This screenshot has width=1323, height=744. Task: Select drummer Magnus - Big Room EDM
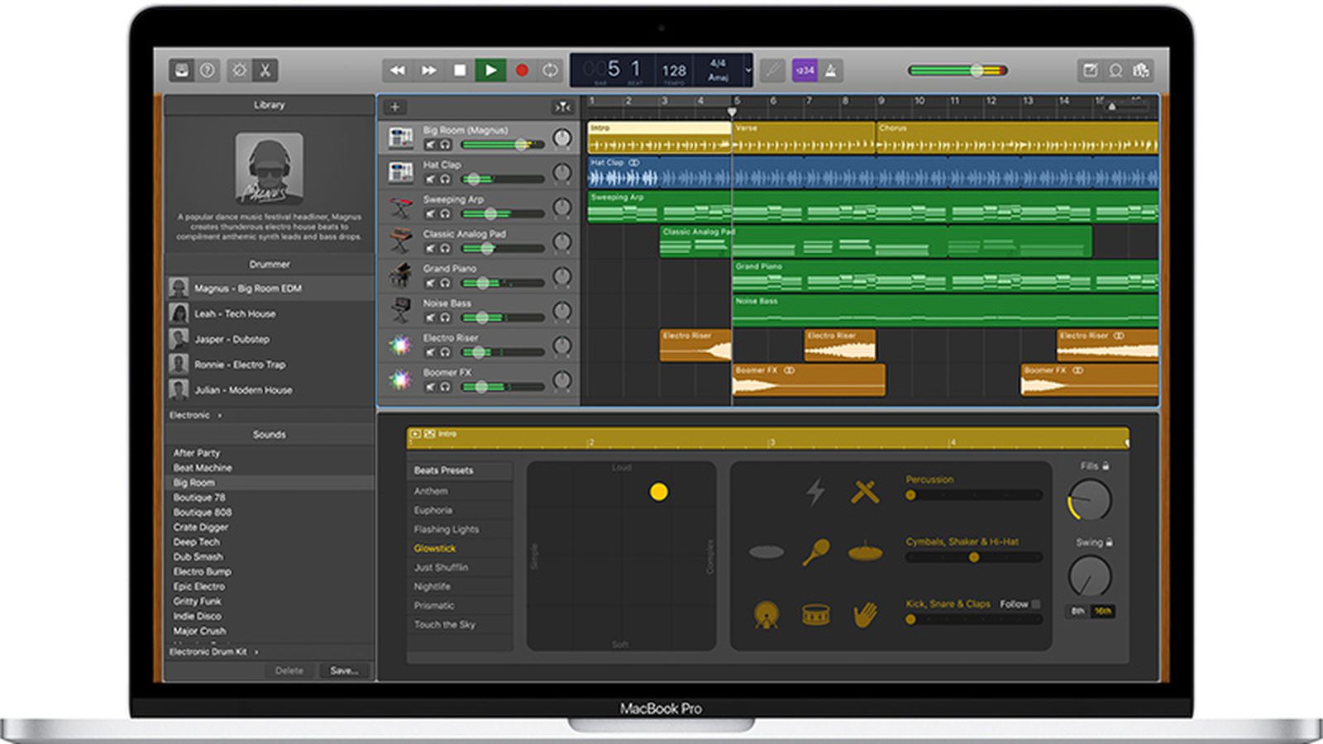[270, 289]
